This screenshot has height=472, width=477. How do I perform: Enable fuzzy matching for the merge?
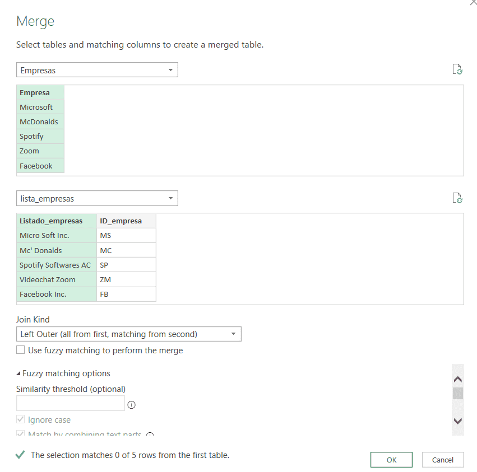[20, 350]
